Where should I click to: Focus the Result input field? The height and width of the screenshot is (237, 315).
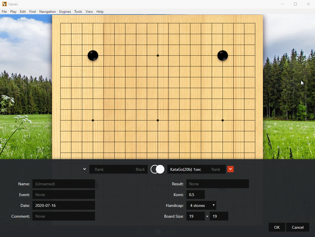(218, 184)
